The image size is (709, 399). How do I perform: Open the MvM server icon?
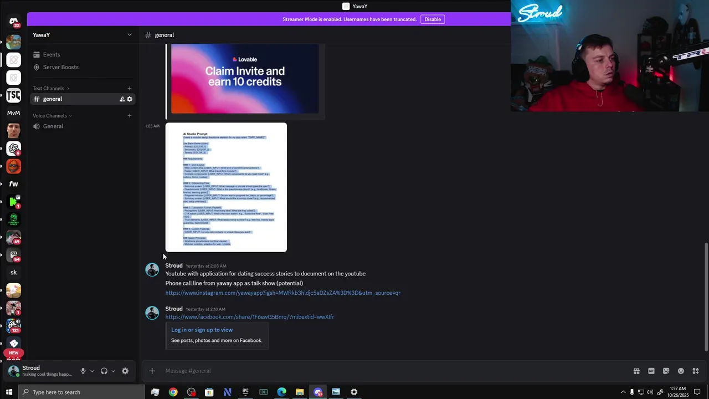[13, 113]
